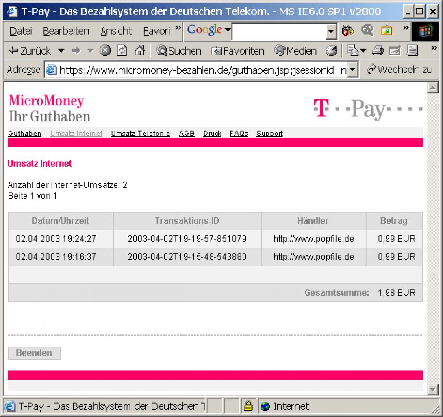Open the Datei menu
The width and height of the screenshot is (443, 417).
20,31
